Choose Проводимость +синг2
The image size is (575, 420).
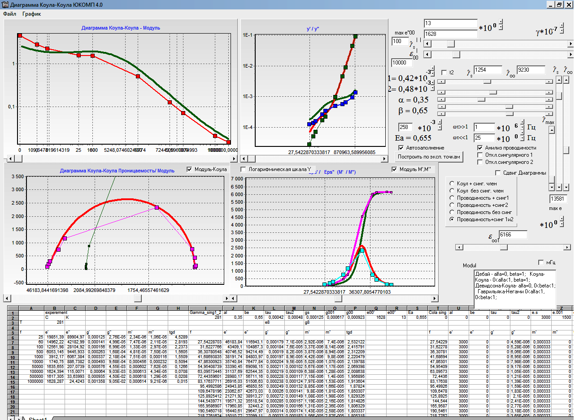click(452, 205)
